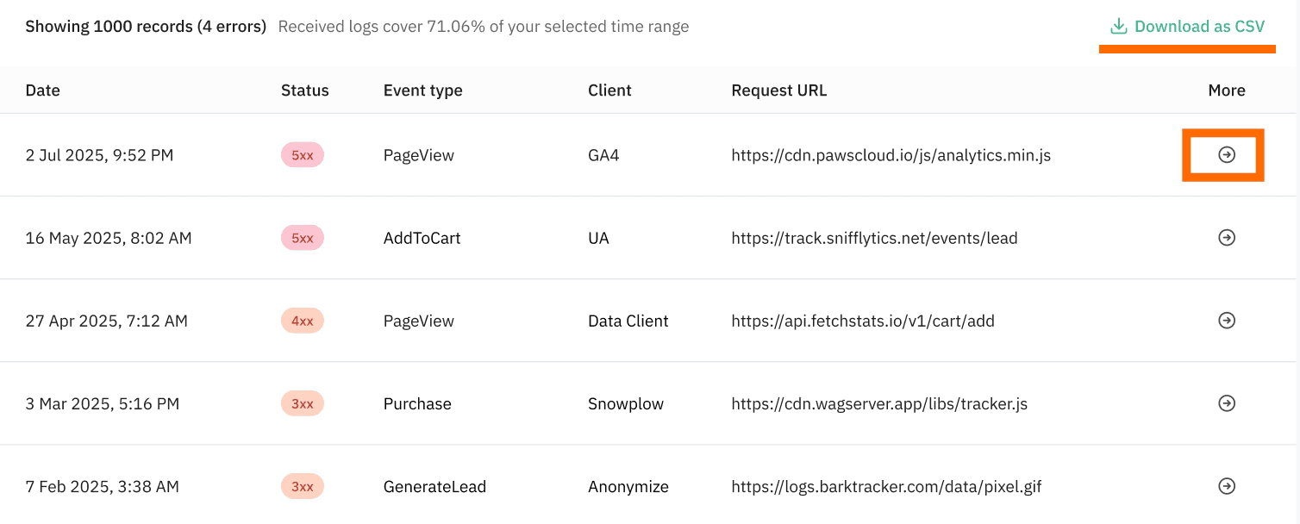The width and height of the screenshot is (1300, 524).
Task: Click the download icon beside Download as CSV
Action: click(1118, 26)
